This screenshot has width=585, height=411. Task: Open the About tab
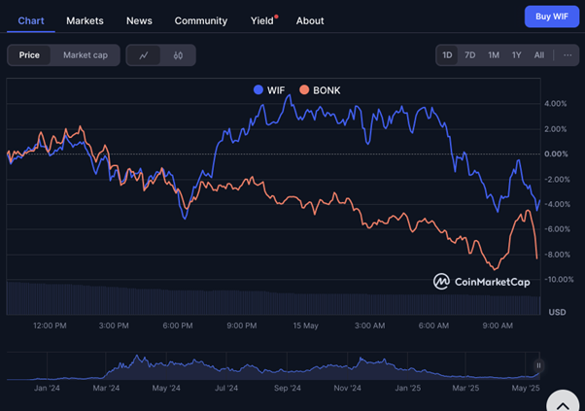(310, 20)
